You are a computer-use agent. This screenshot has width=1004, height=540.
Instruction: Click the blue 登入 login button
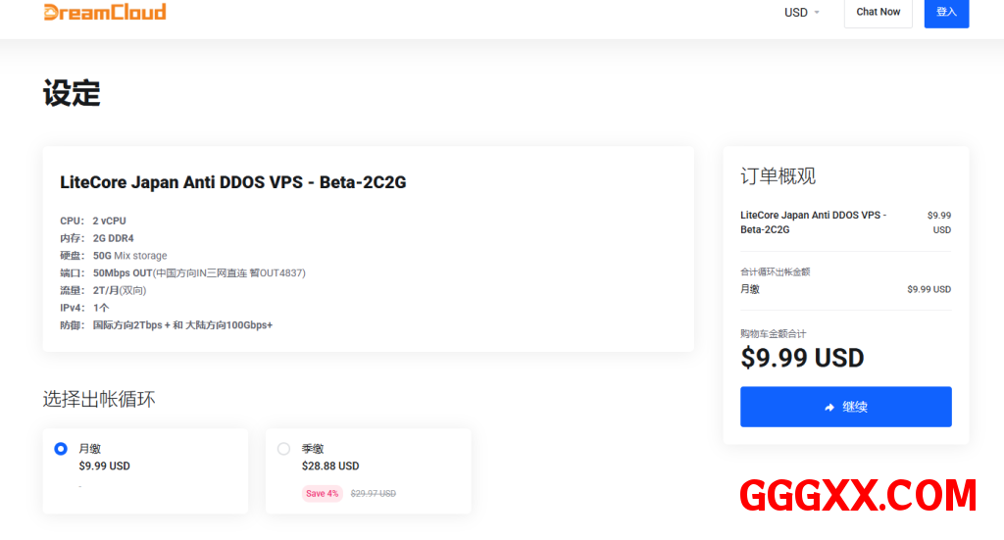[x=946, y=13]
